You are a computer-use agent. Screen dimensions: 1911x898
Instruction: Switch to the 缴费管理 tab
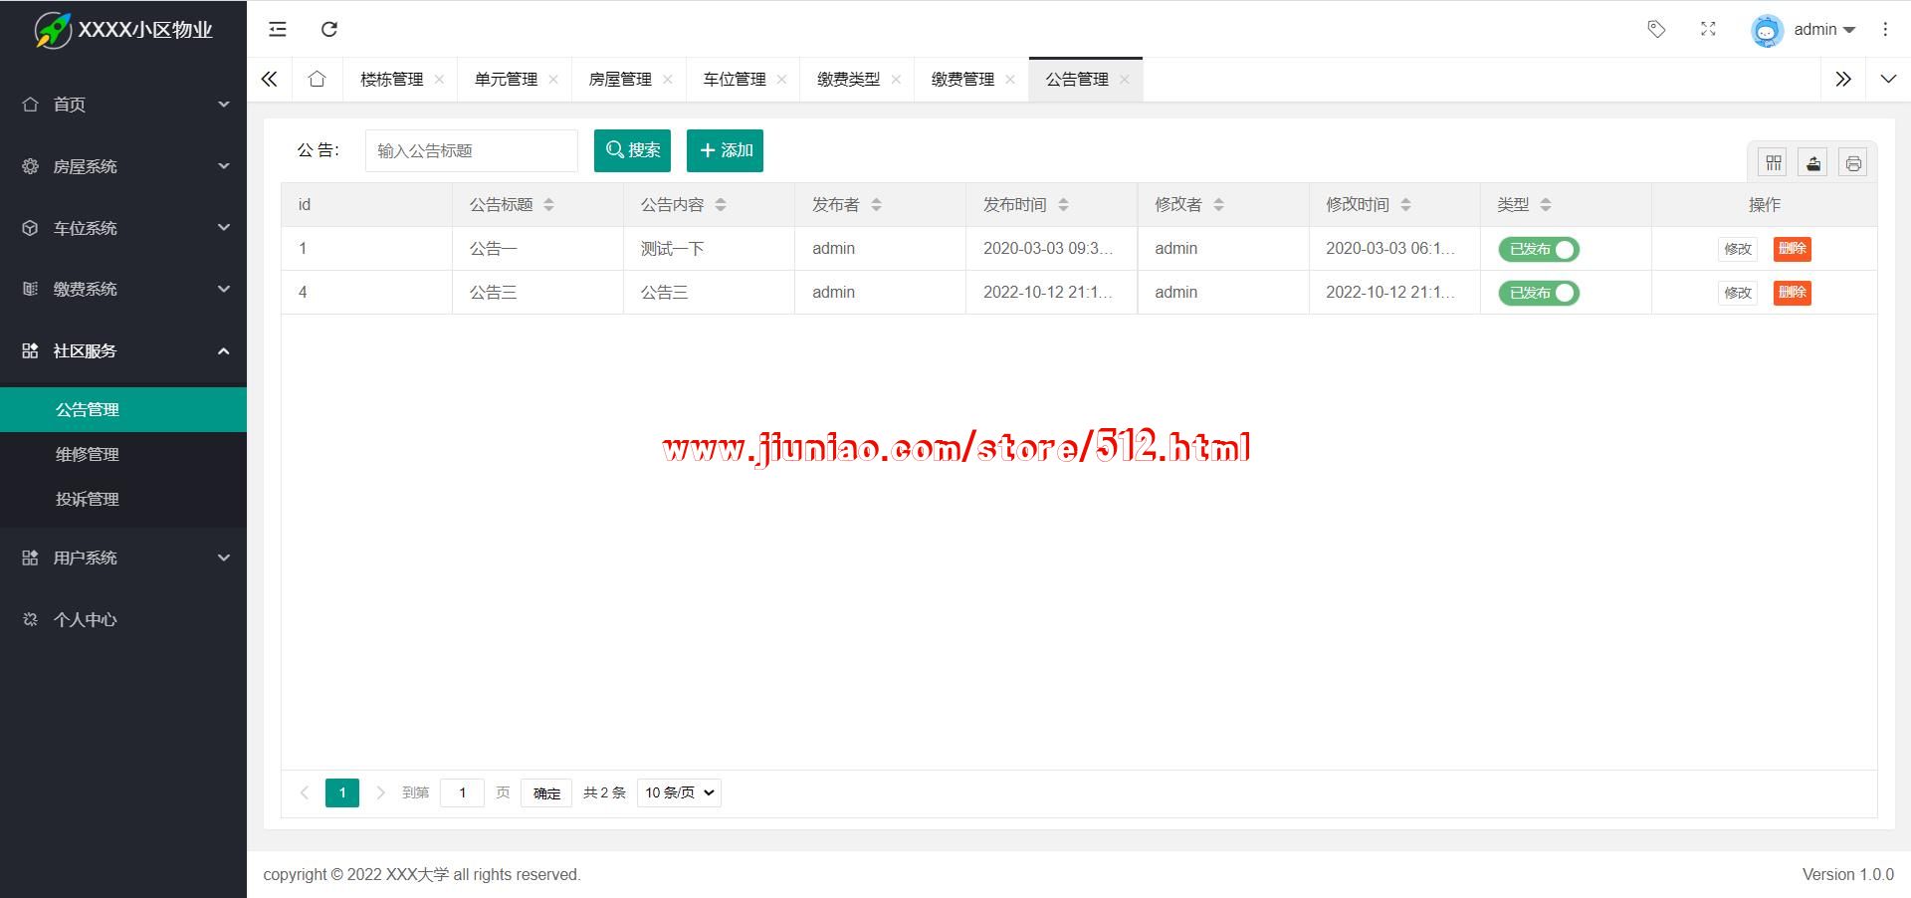tap(963, 80)
